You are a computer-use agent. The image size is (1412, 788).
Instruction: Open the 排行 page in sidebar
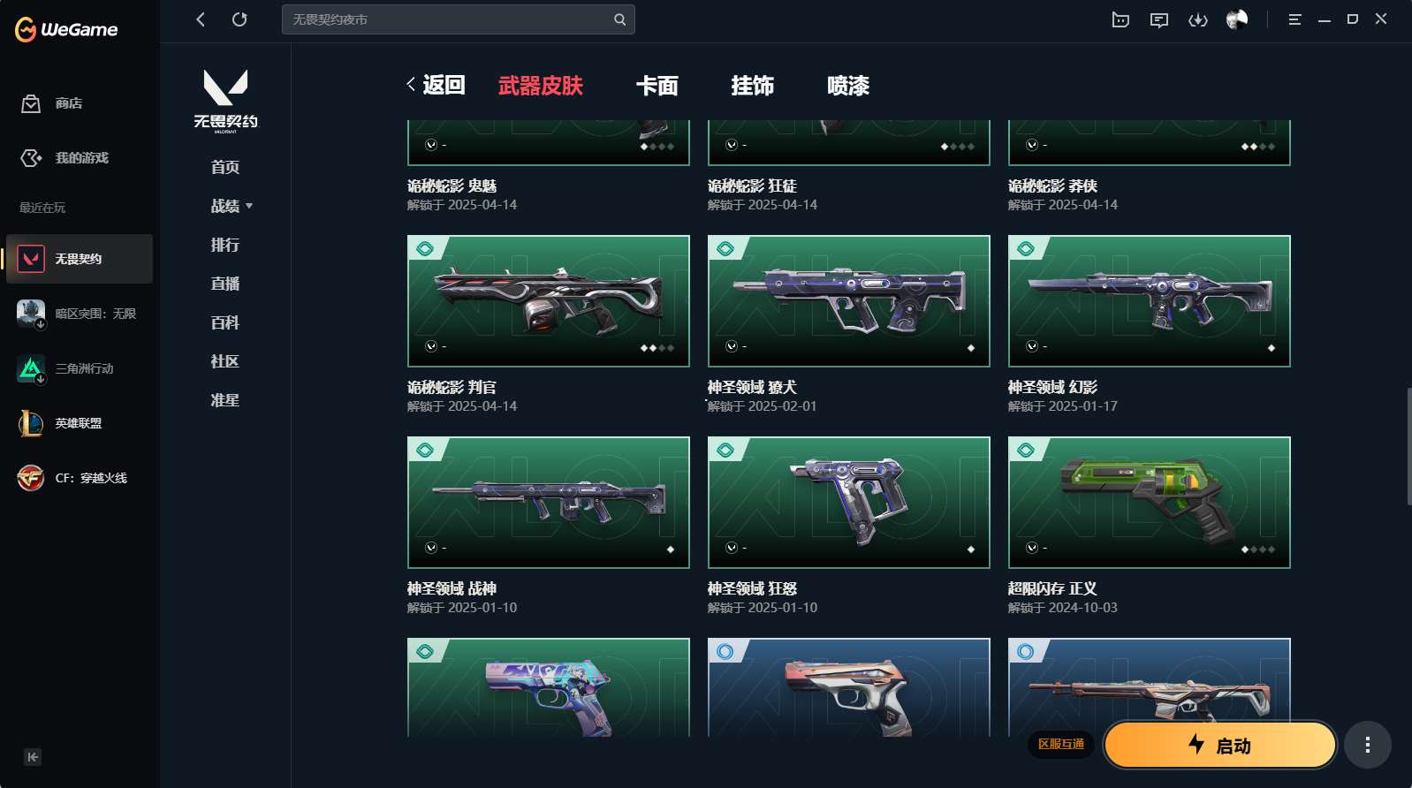tap(225, 245)
